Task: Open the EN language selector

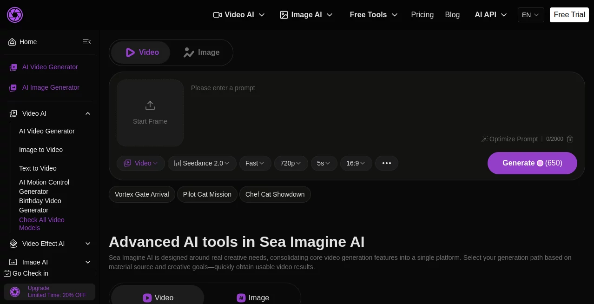Action: 531,15
